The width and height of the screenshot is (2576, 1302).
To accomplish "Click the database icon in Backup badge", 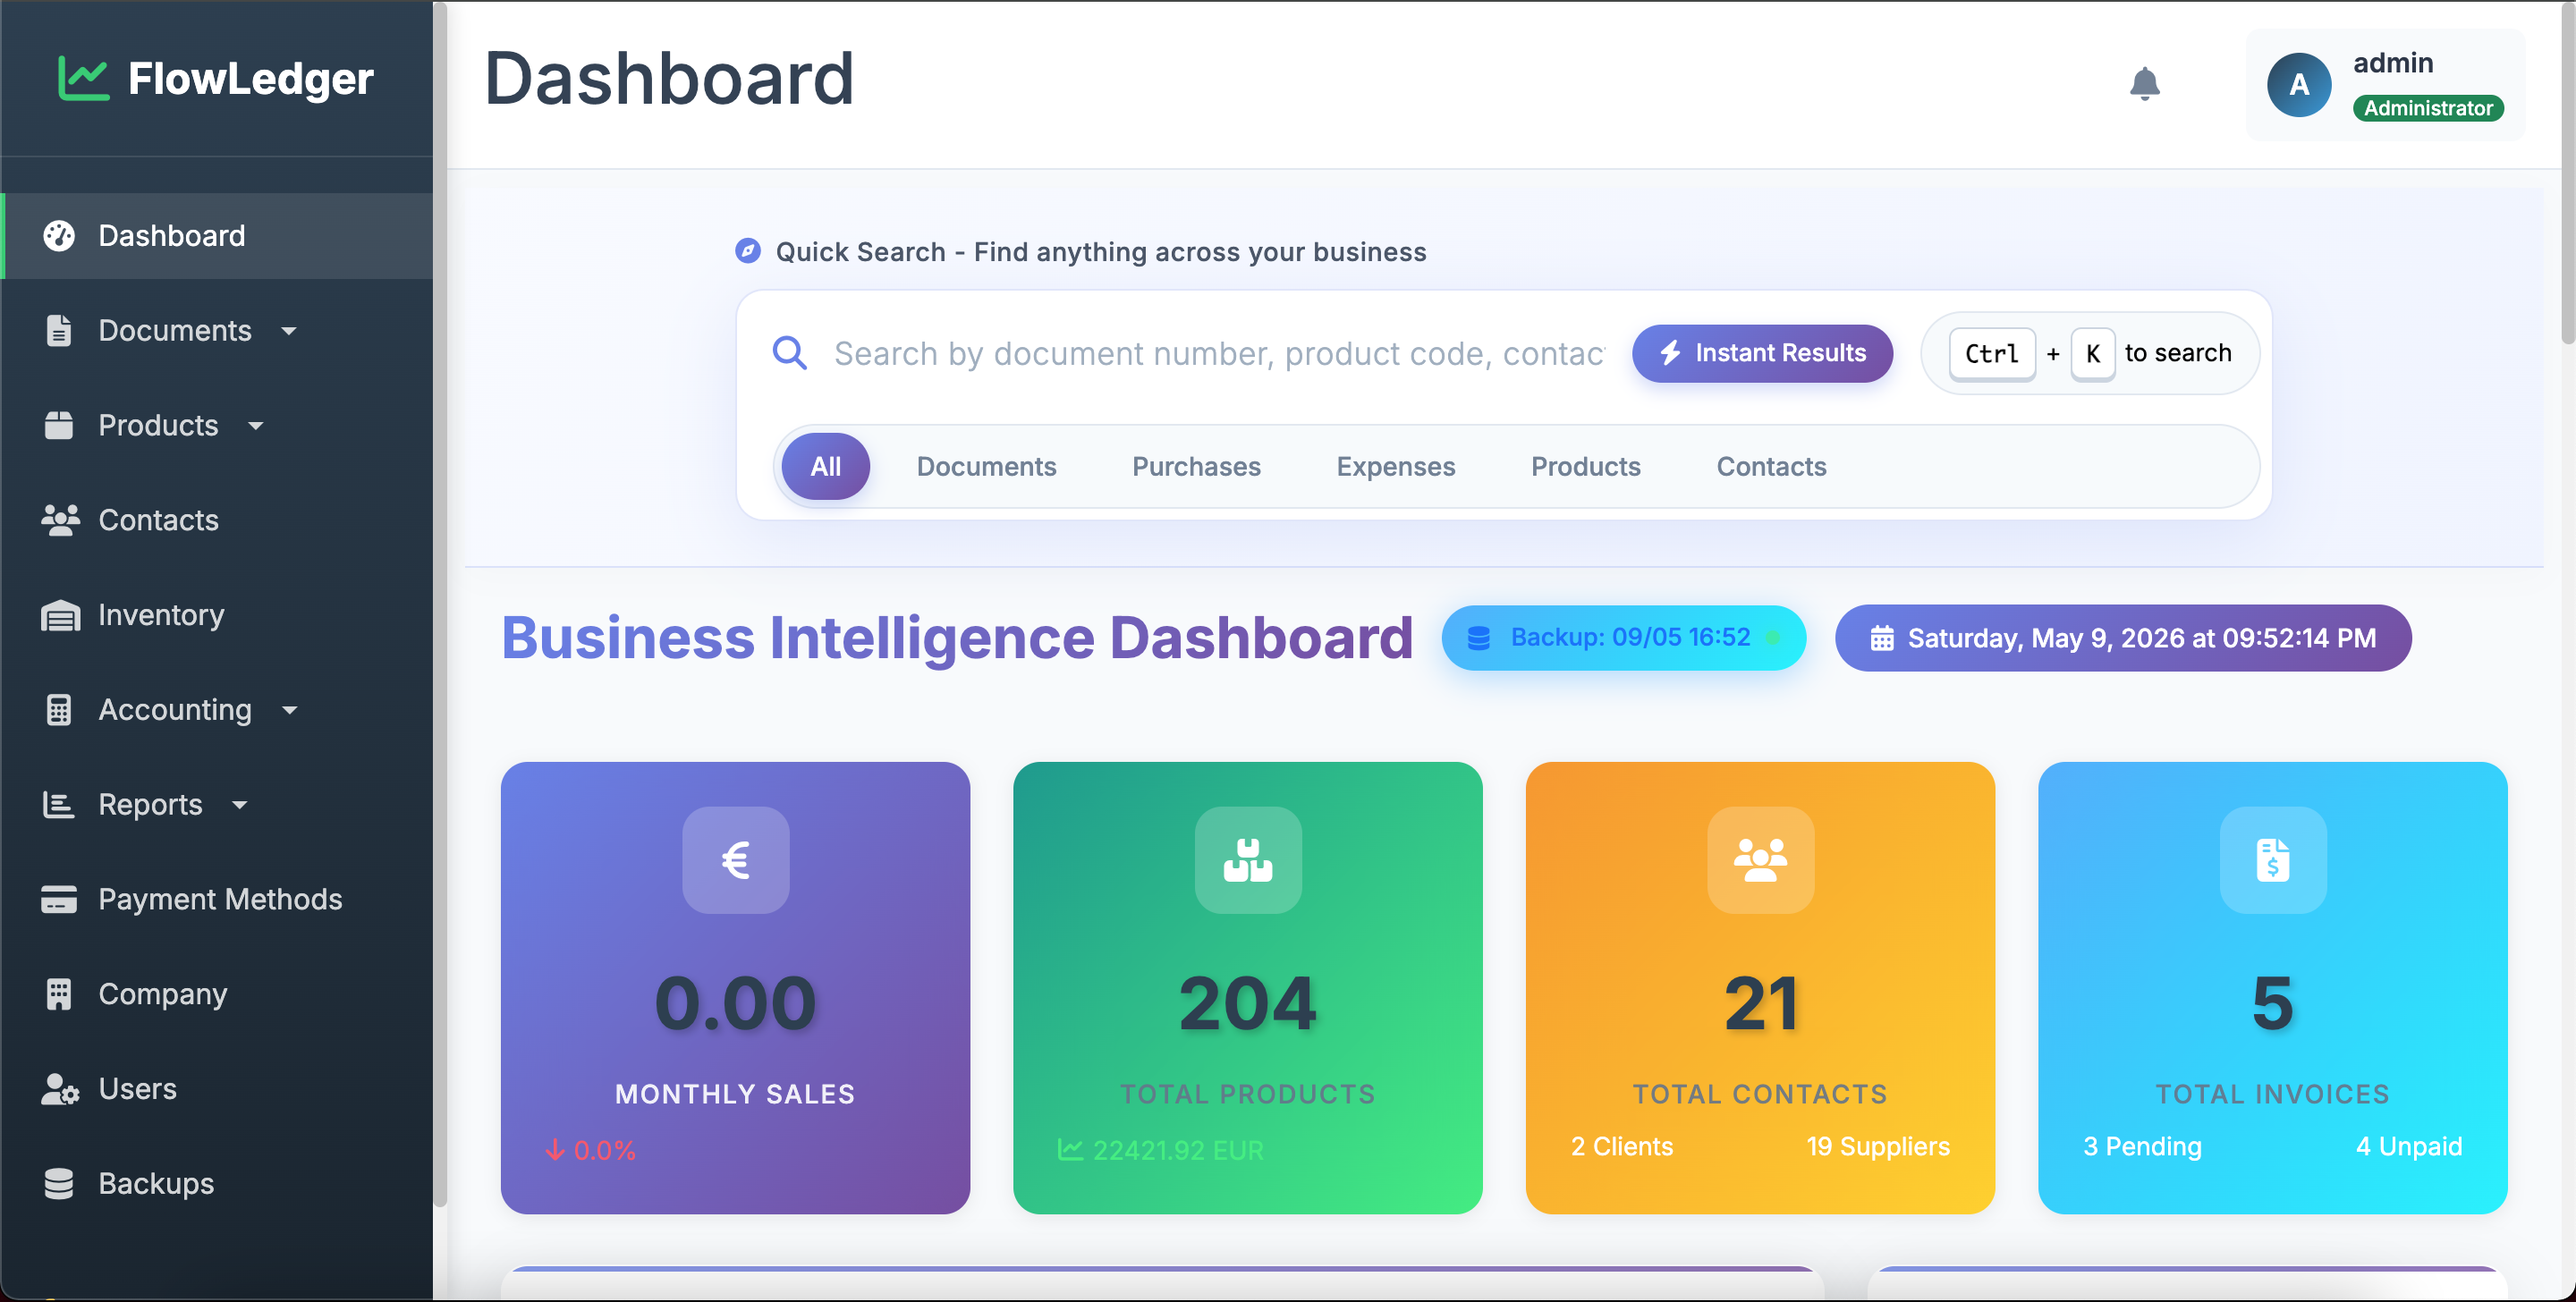I will 1479,638.
